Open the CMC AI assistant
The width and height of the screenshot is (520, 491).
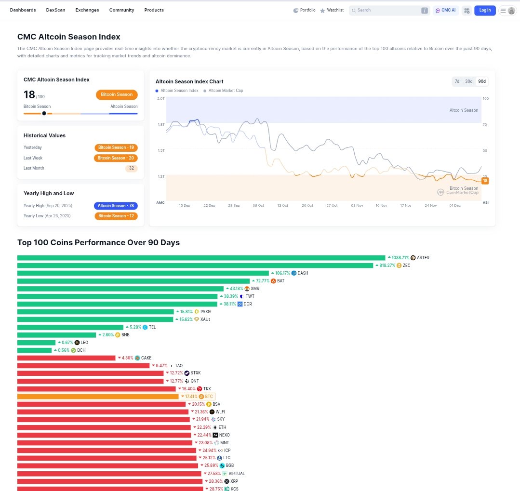pos(445,10)
